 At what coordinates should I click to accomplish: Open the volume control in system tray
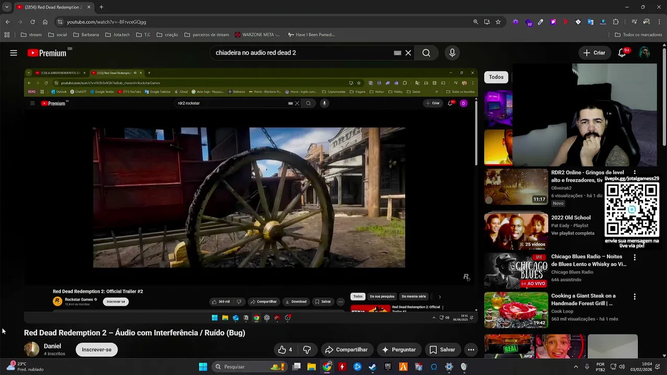pos(622,367)
